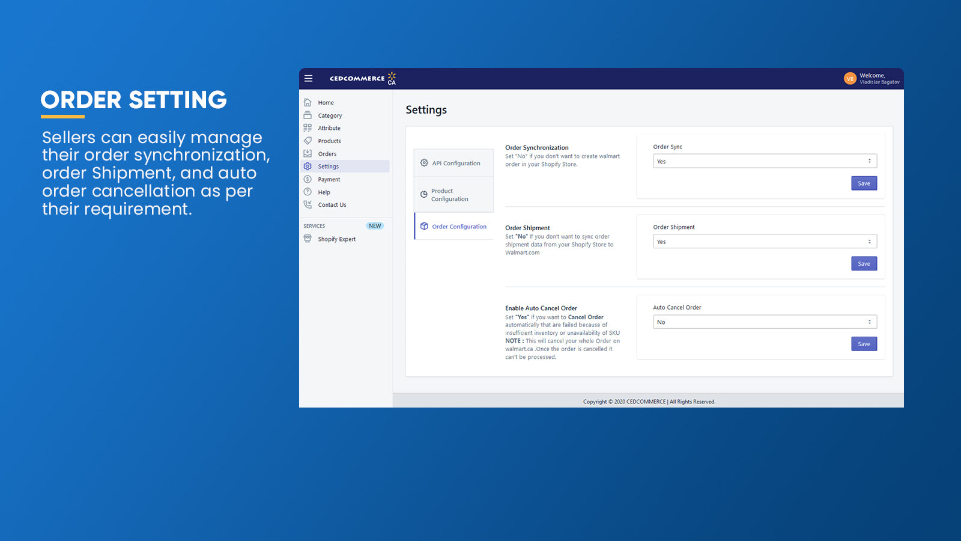Image resolution: width=961 pixels, height=541 pixels.
Task: Click the Help question mark icon
Action: pos(308,192)
